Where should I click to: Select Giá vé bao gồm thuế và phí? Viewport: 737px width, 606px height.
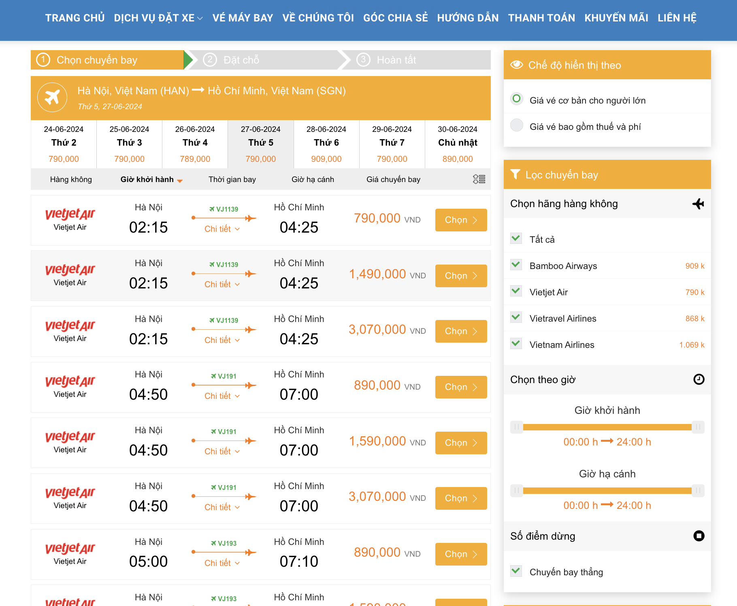(x=517, y=125)
